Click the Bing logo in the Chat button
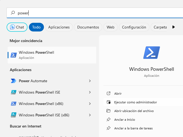The width and height of the screenshot is (183, 137). [12, 27]
